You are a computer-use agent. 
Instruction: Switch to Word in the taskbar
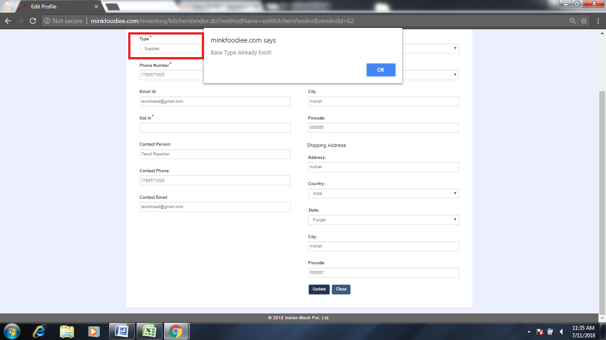point(122,331)
